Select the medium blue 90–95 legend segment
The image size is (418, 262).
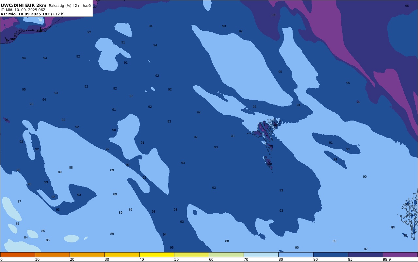[x=330, y=254]
